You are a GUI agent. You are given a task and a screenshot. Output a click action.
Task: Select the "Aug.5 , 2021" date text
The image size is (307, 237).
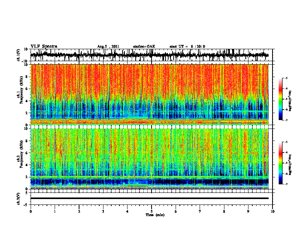click(108, 46)
